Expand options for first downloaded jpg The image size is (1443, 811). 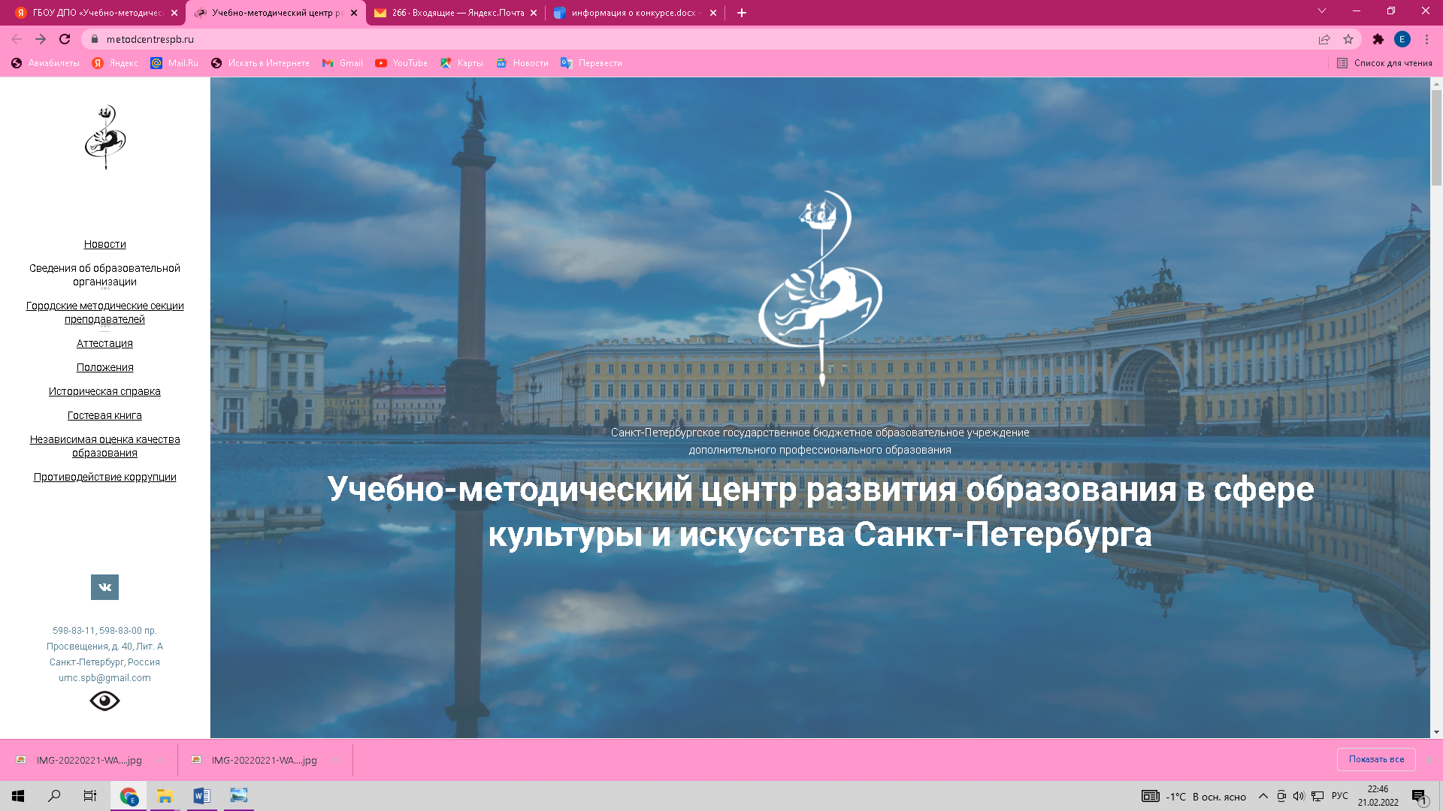pyautogui.click(x=161, y=760)
